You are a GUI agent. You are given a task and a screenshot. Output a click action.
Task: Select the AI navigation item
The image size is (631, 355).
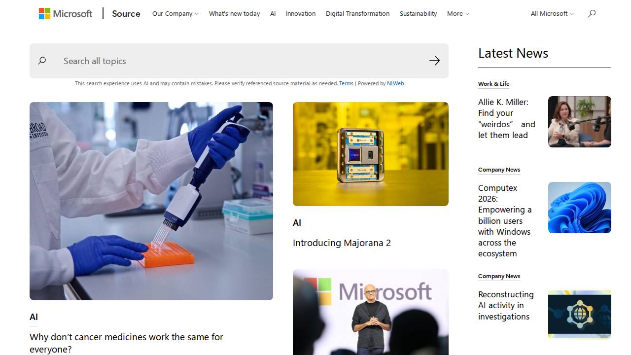(273, 14)
